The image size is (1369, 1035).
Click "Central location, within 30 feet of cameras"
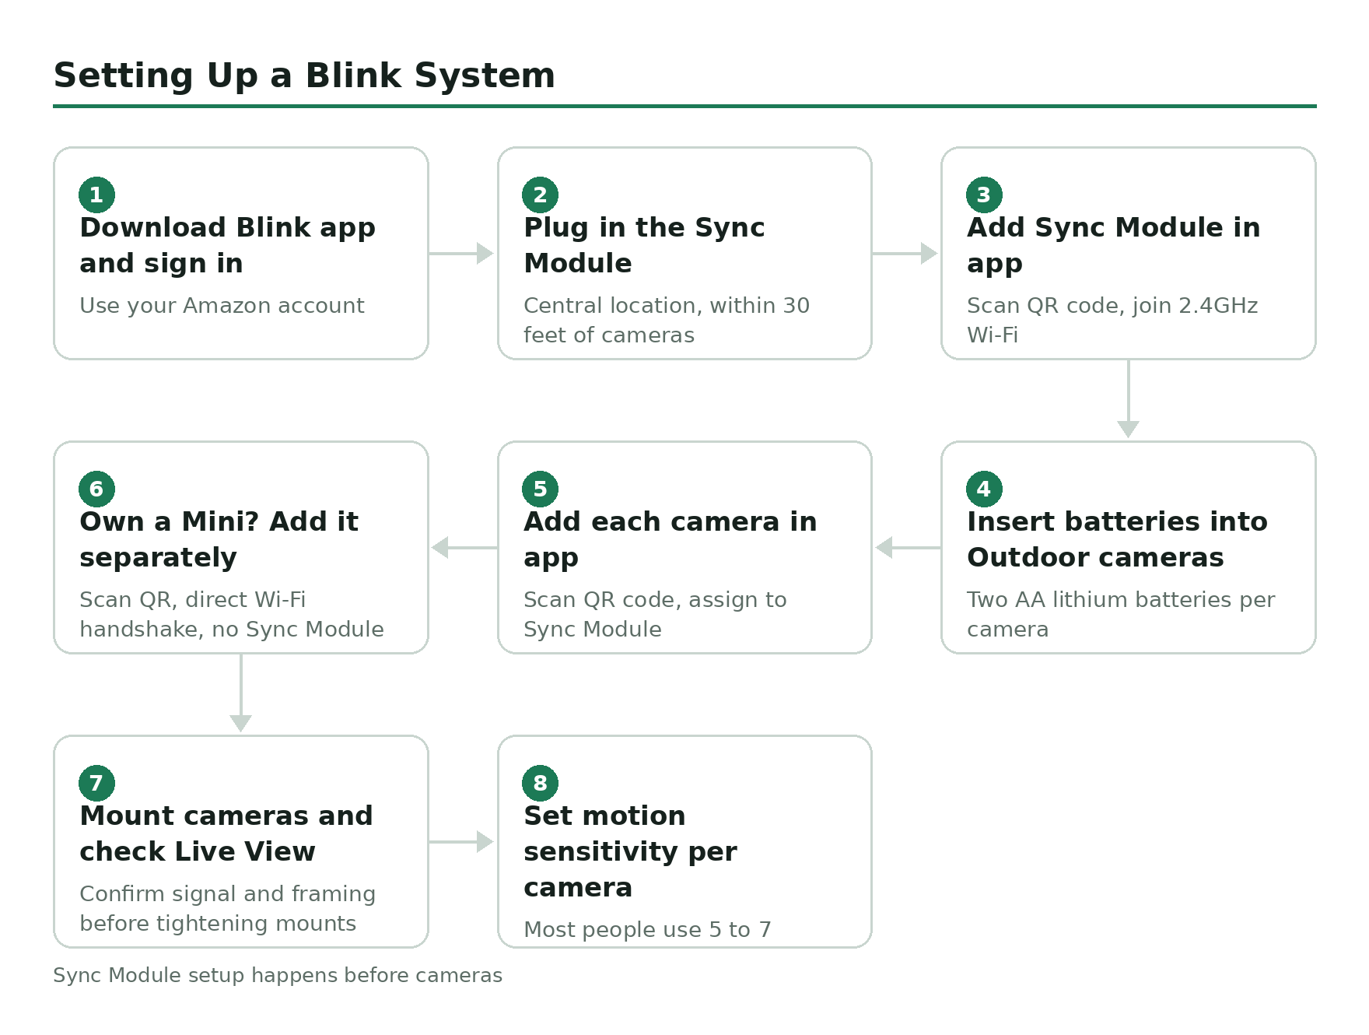point(667,320)
